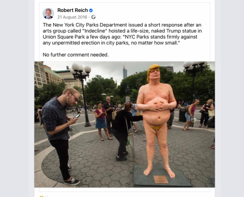Image resolution: width=244 pixels, height=197 pixels.
Task: Open the reaction emoji below the post
Action: [41, 196]
